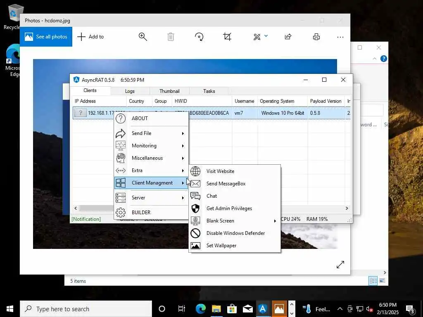
Task: Open the See more ellipsis in Photos
Action: tap(340, 37)
